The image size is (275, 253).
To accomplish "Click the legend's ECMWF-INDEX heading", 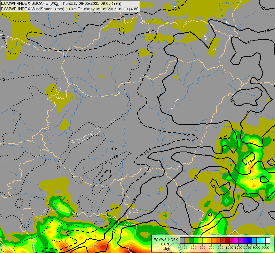I will click(x=166, y=240).
